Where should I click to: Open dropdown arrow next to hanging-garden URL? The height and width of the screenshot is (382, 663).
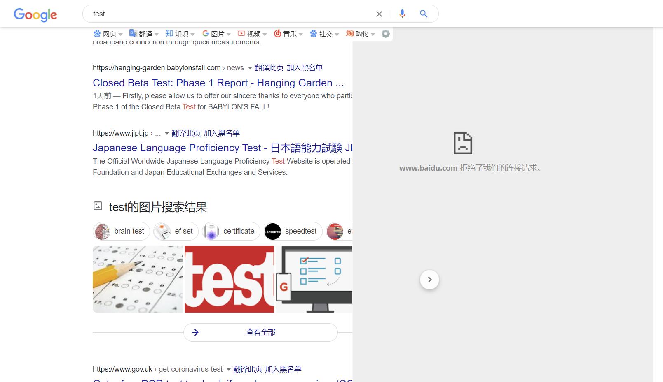click(x=250, y=68)
